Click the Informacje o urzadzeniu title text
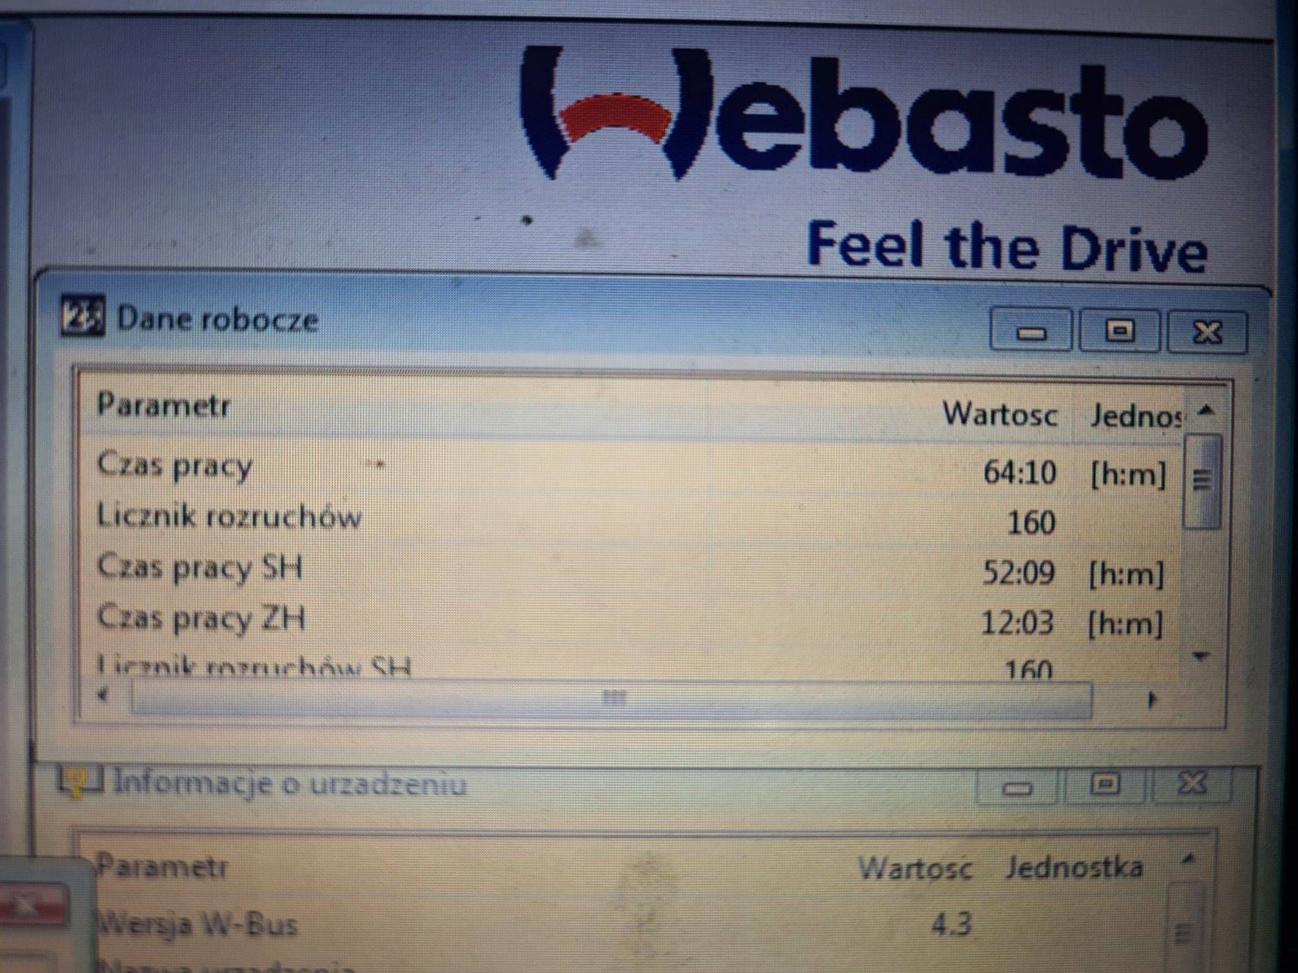 point(290,784)
